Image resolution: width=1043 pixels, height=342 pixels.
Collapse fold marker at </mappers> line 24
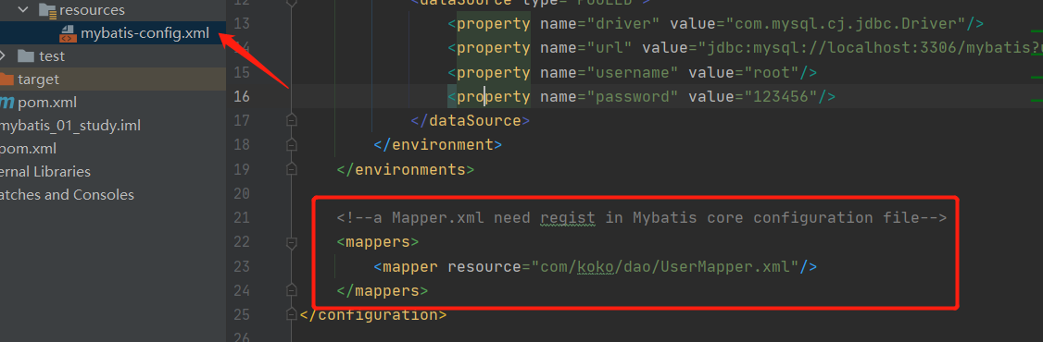[291, 290]
